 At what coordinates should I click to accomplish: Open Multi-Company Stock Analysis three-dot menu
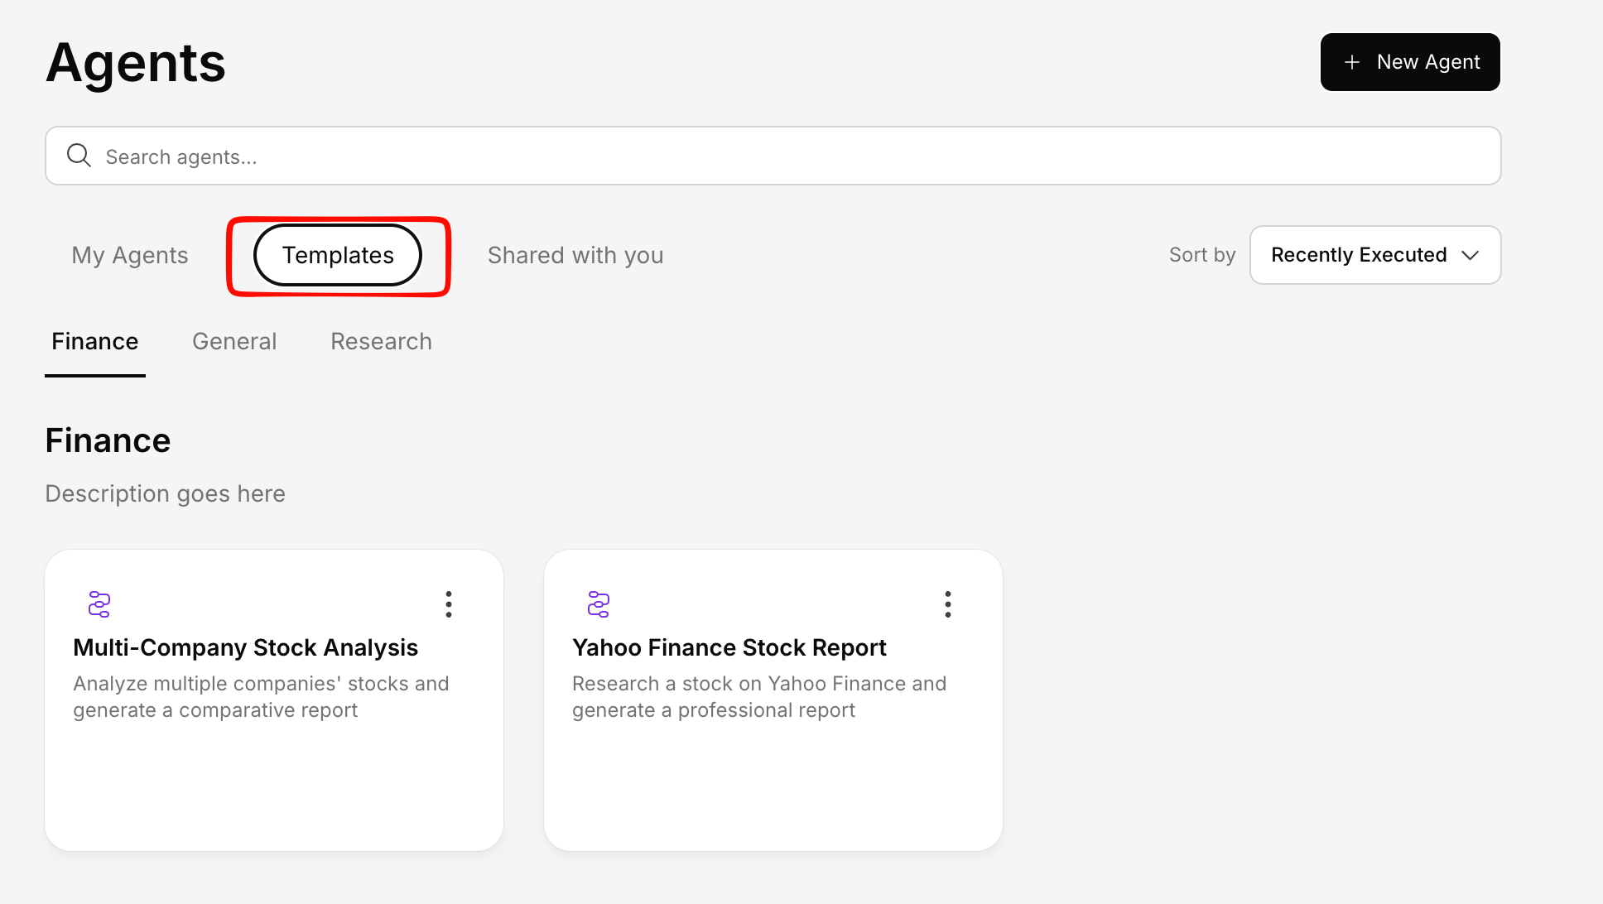[x=449, y=604]
